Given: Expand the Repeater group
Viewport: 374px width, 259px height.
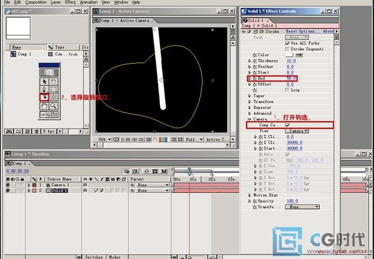Looking at the screenshot, I should (250, 107).
